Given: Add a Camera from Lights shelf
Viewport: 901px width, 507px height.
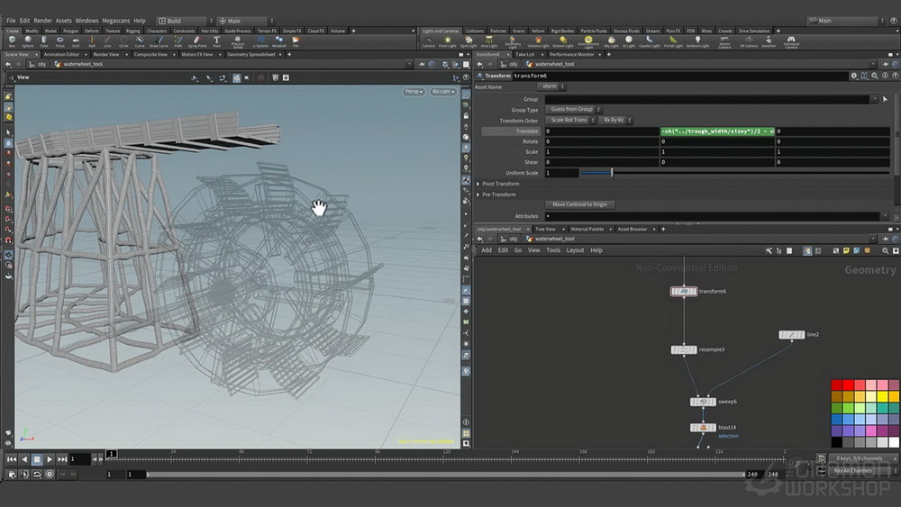Looking at the screenshot, I should pos(429,41).
